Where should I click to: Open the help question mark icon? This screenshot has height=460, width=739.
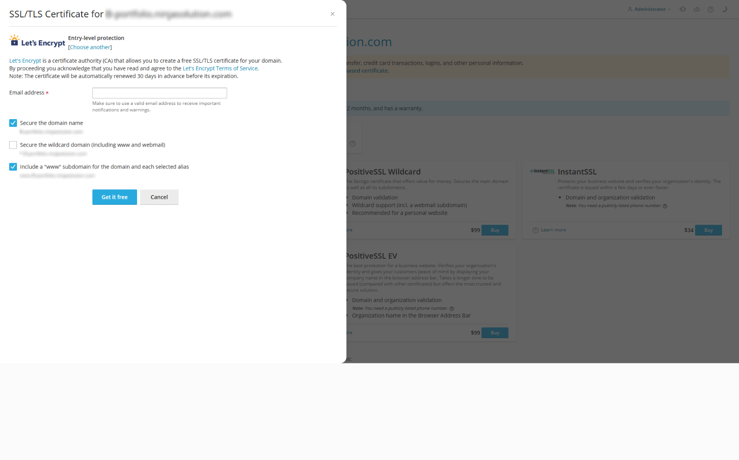pos(711,9)
